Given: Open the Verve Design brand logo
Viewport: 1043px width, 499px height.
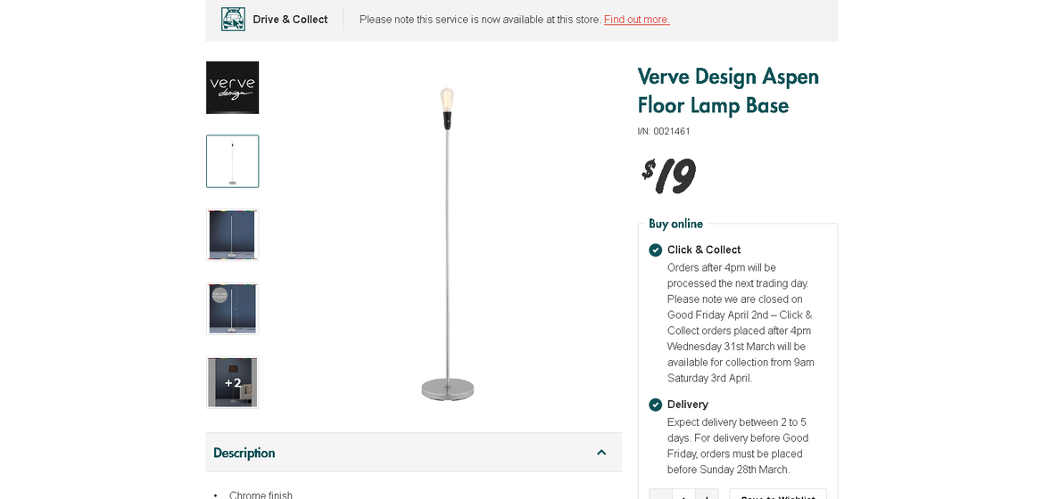Looking at the screenshot, I should 233,87.
